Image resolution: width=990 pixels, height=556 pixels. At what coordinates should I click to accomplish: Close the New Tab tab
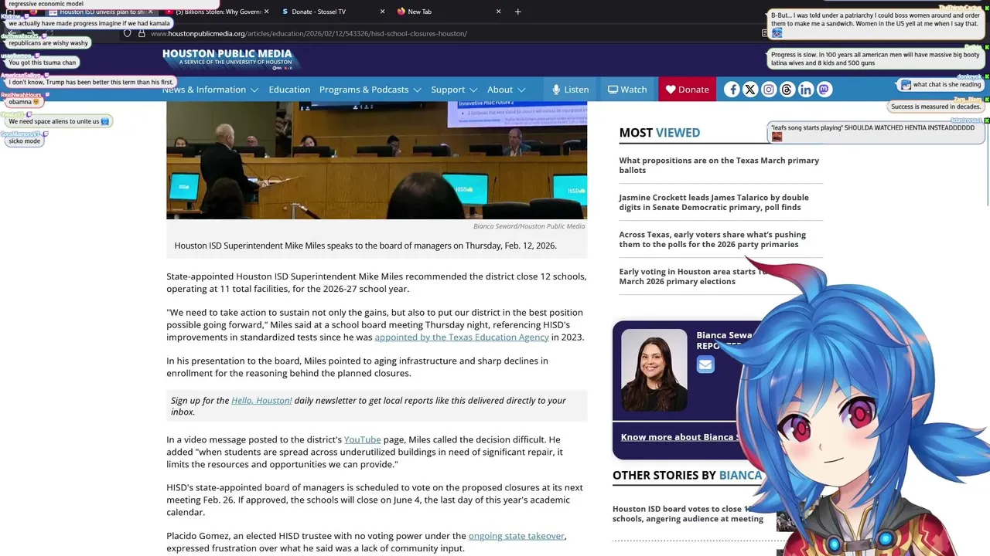click(498, 12)
